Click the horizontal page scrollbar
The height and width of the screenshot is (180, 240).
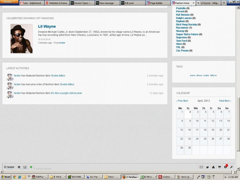(x=118, y=172)
